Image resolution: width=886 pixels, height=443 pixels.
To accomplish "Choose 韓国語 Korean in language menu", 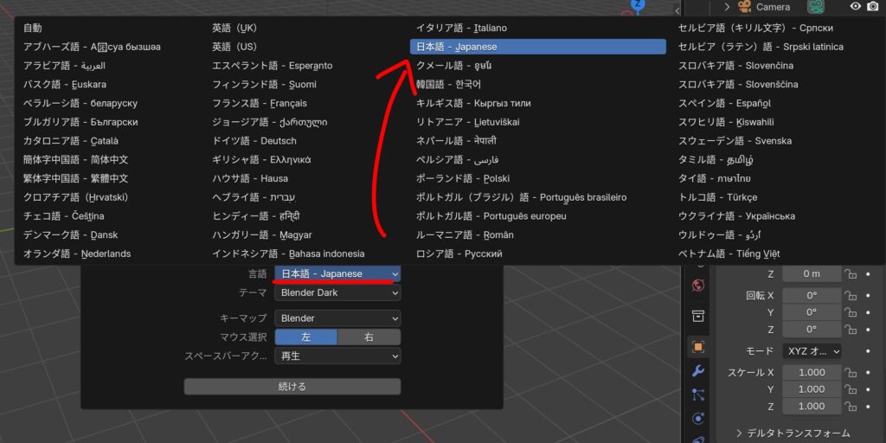I will coord(449,85).
